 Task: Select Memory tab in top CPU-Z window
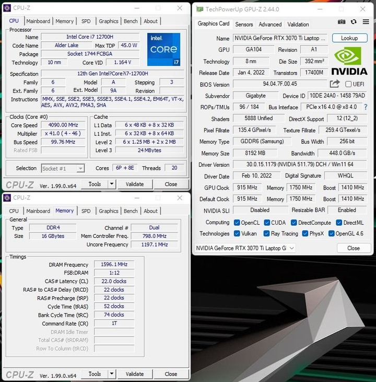point(65,21)
